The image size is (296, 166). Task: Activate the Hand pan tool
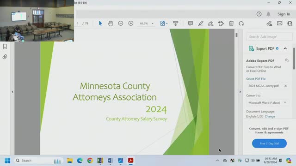click(111, 24)
